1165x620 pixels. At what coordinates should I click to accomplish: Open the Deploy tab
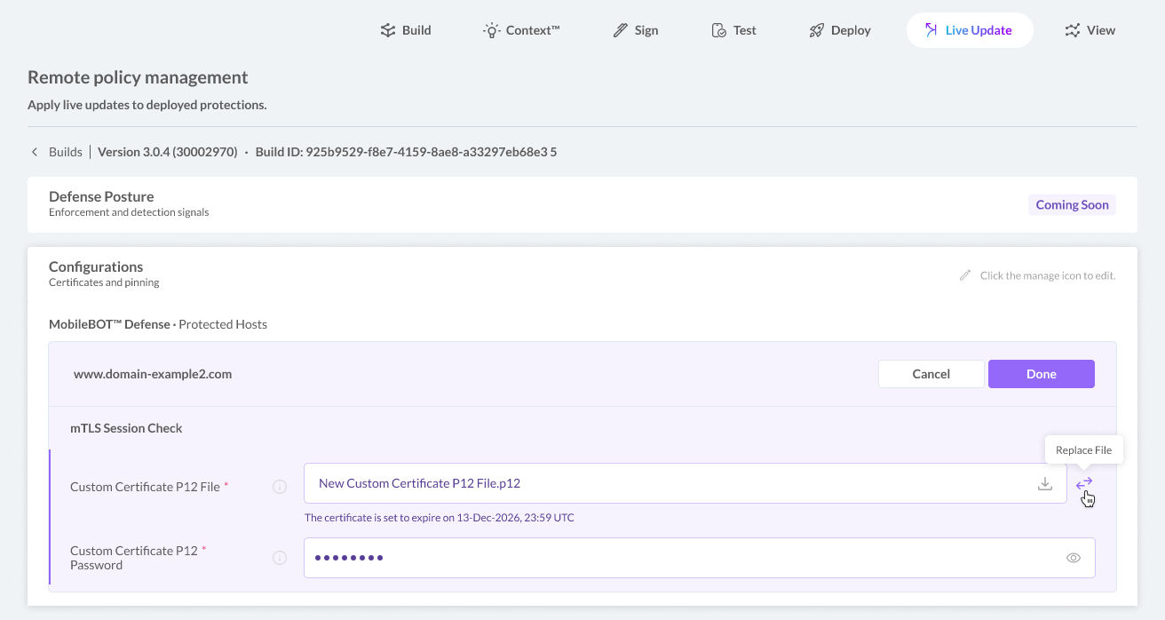tap(839, 30)
